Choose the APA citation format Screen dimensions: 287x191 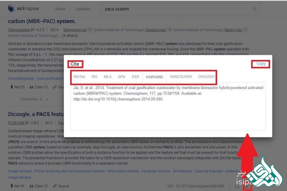click(x=121, y=77)
